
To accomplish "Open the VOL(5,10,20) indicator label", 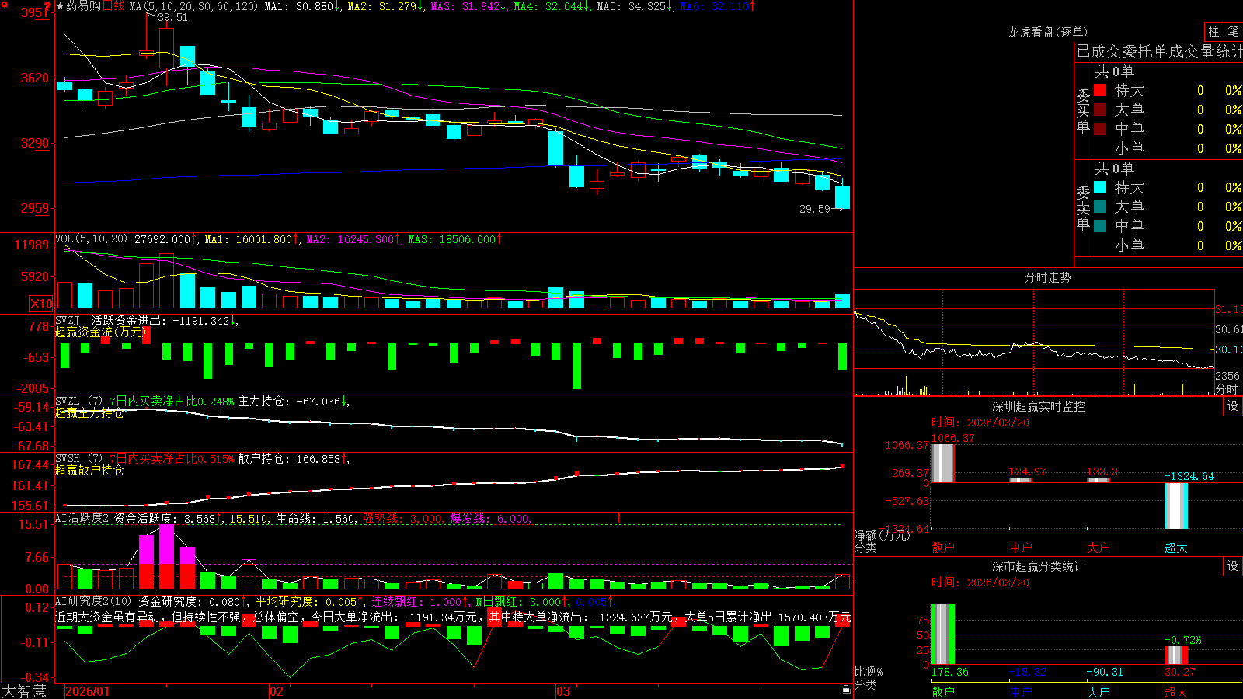I will pyautogui.click(x=91, y=239).
